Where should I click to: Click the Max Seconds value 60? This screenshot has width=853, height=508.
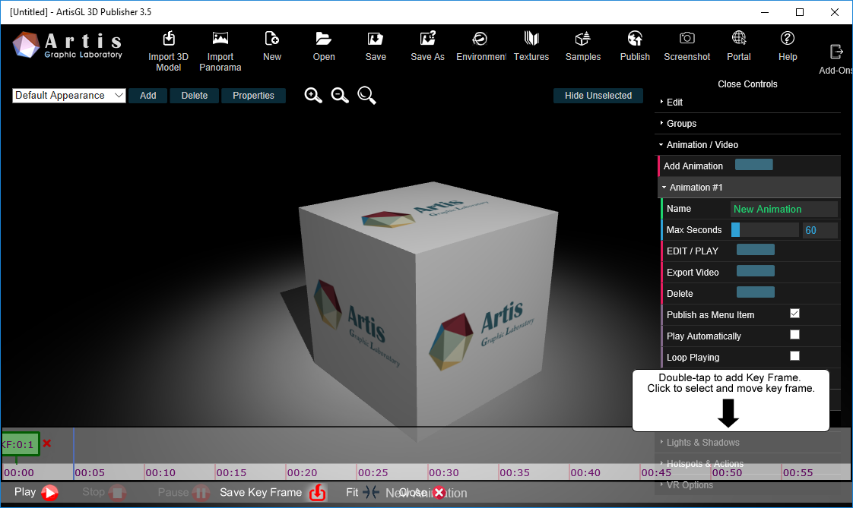coord(820,230)
